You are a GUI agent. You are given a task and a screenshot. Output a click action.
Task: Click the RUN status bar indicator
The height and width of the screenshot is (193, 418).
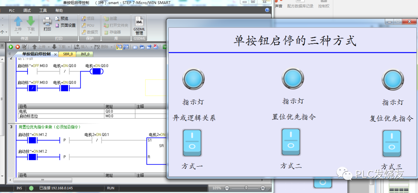[x=111, y=188]
